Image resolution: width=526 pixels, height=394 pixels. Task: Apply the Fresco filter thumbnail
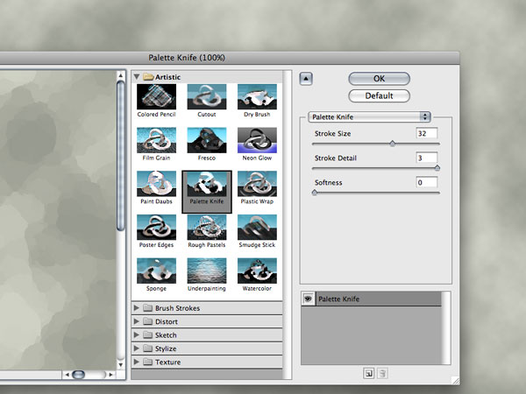[x=207, y=140]
